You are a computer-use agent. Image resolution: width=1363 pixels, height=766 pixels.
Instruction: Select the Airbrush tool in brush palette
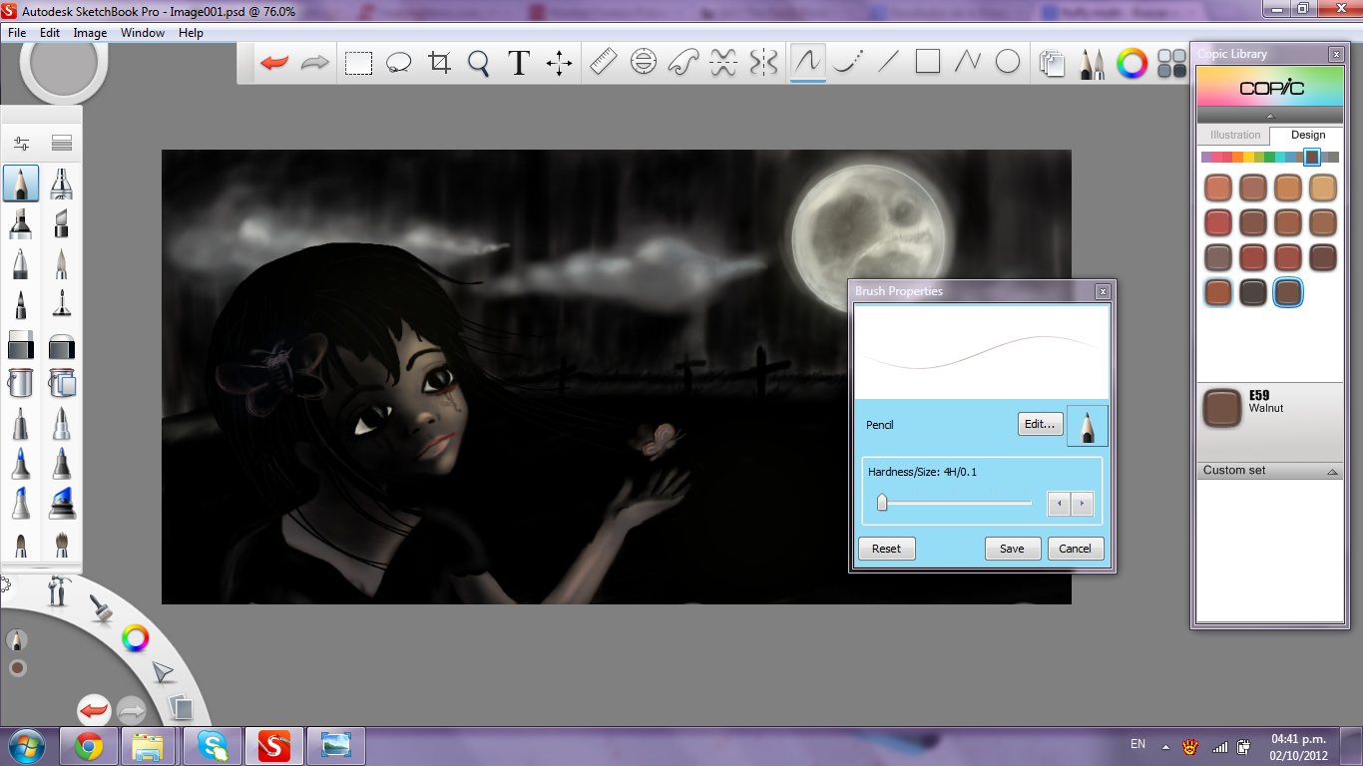(62, 184)
